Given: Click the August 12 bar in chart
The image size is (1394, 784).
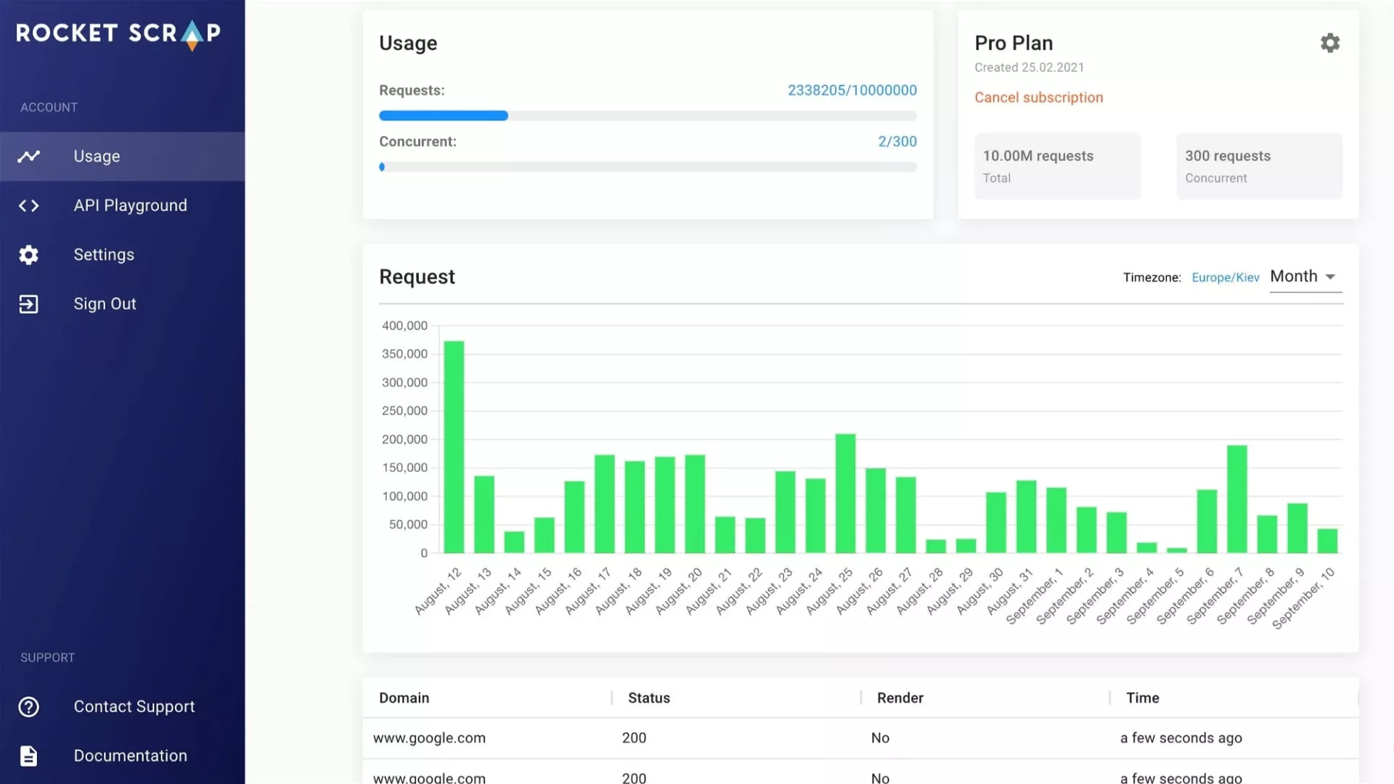Looking at the screenshot, I should tap(454, 446).
